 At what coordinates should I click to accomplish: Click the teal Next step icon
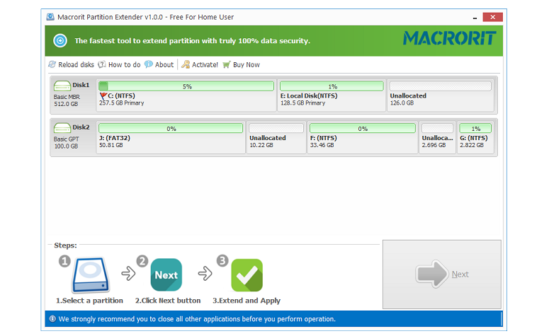166,275
